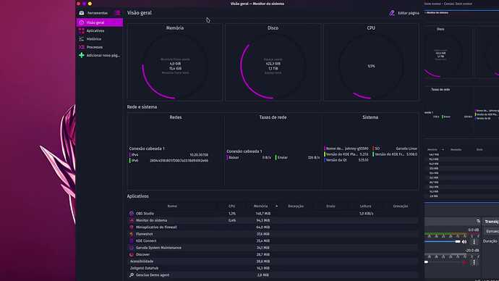Click the Aplicativos grid icon in sidebar

click(x=82, y=31)
